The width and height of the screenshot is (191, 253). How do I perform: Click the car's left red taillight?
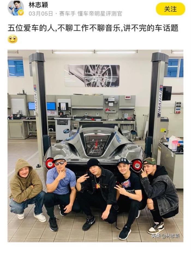pos(50,164)
